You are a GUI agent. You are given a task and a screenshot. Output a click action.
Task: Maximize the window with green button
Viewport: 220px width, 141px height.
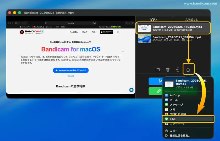(20, 13)
